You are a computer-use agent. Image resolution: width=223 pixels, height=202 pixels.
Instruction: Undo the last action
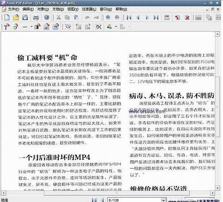87,17
